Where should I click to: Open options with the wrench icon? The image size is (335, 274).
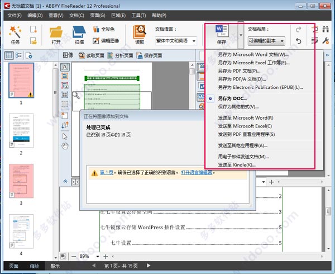(326, 41)
